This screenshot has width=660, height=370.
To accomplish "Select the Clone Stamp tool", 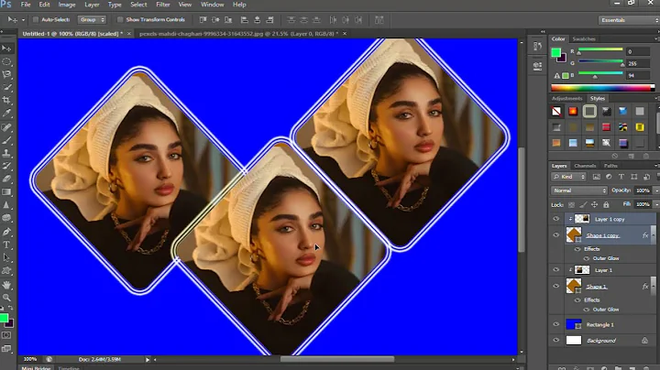I will click(6, 153).
